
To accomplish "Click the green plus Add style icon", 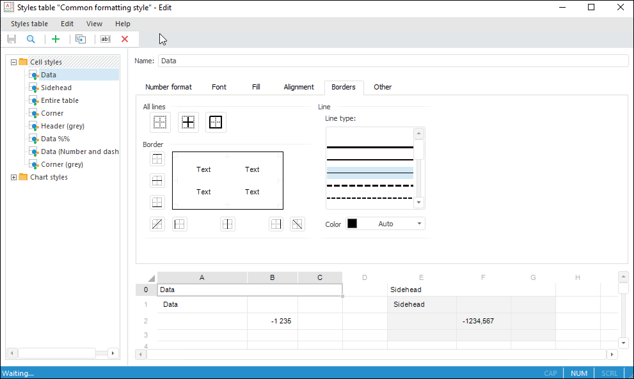I will [56, 39].
